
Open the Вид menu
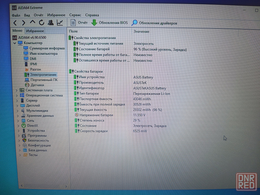tap(27, 15)
